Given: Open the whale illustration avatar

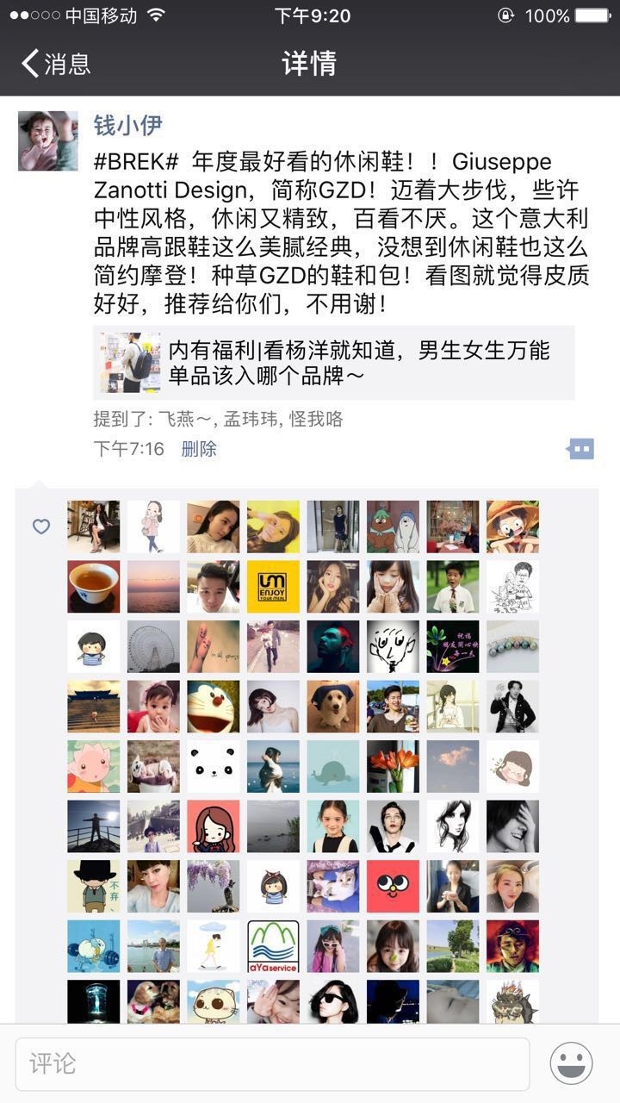Looking at the screenshot, I should (333, 767).
